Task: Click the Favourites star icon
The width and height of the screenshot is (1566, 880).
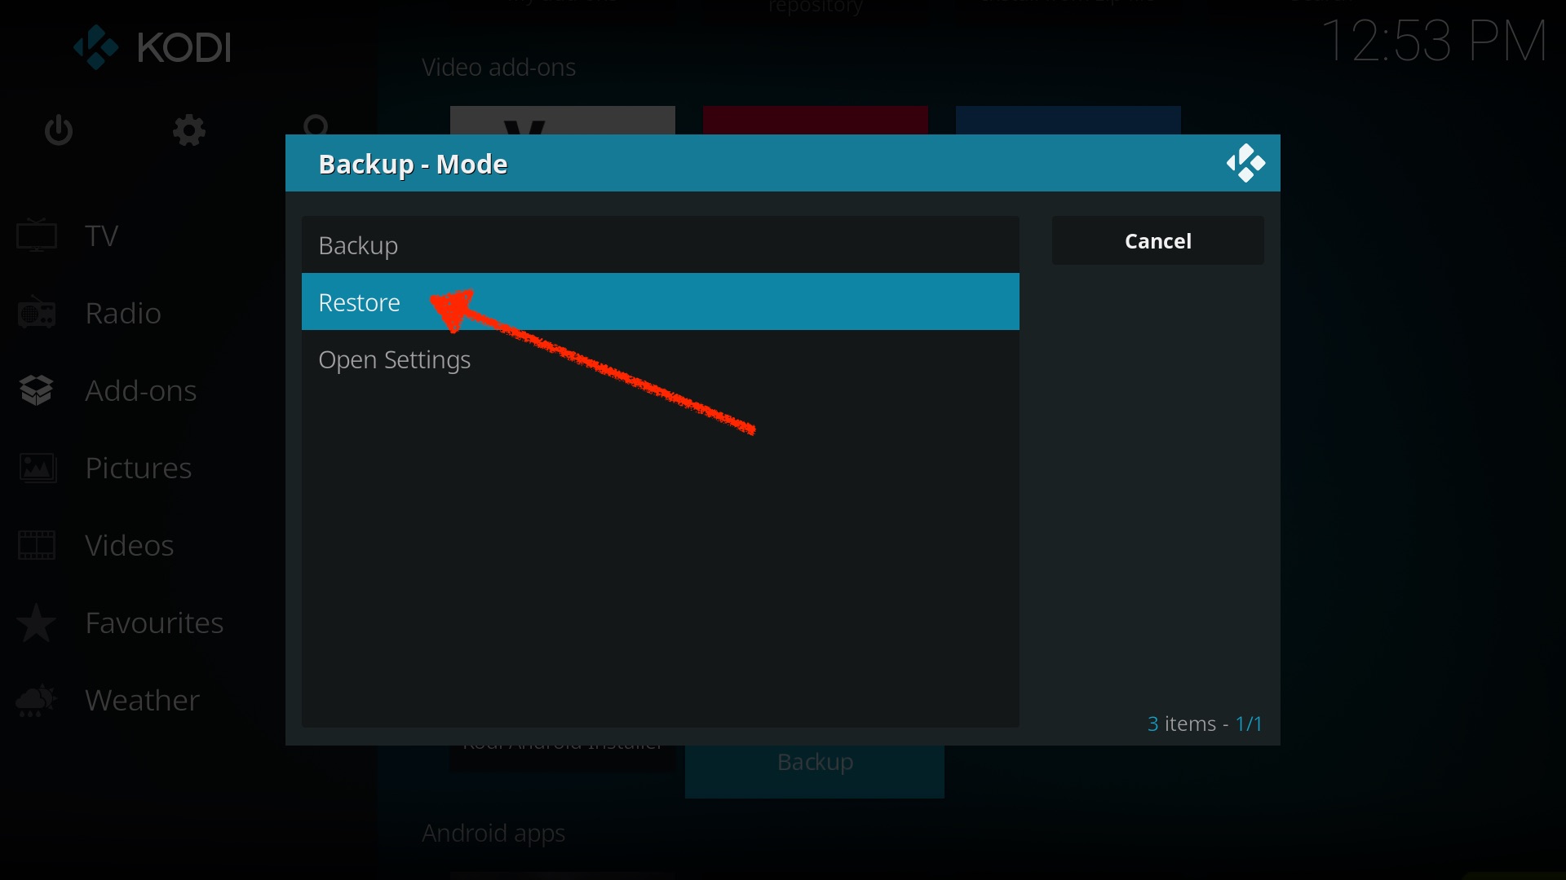Action: coord(37,623)
